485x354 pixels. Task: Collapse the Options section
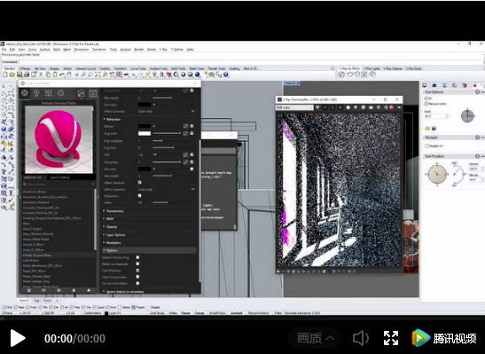pyautogui.click(x=112, y=250)
